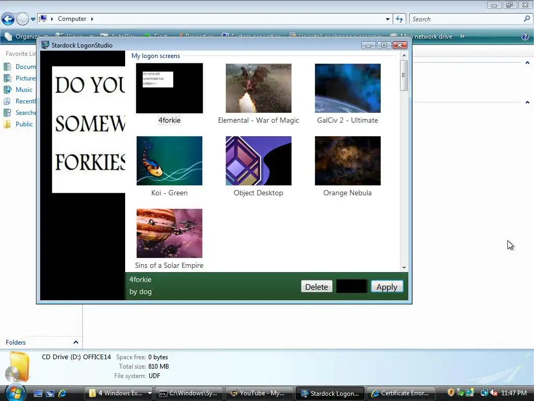Expand the arrow after Computer breadcrumb

[92, 19]
